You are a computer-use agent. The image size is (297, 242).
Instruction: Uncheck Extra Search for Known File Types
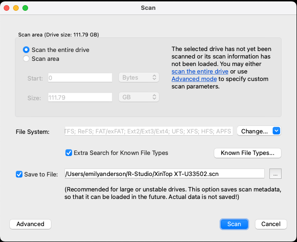tap(69, 153)
